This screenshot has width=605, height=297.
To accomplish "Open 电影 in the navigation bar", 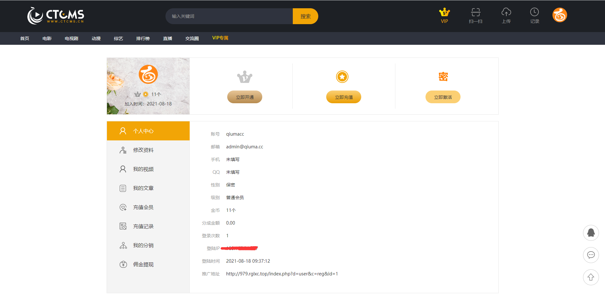I will pos(47,38).
